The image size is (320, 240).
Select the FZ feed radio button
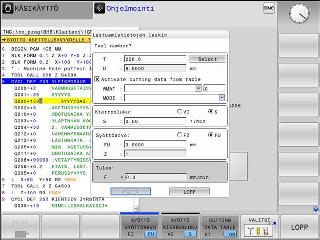coord(180,135)
